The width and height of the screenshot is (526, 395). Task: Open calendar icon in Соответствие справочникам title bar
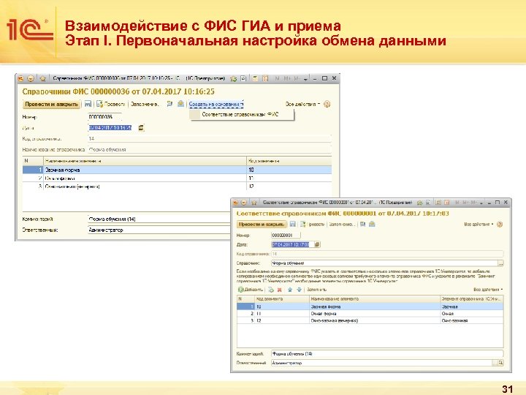tap(446, 203)
